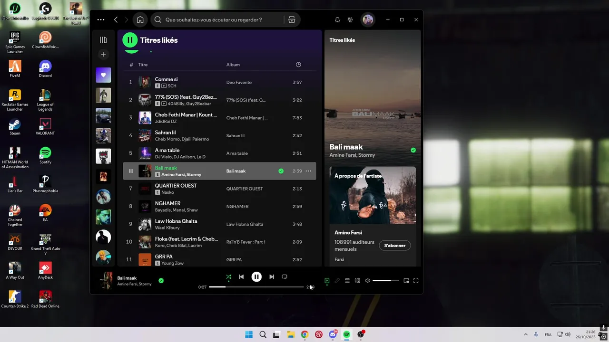This screenshot has height=342, width=609.
Task: Pause icon on the Bali maak row
Action: coord(131,171)
